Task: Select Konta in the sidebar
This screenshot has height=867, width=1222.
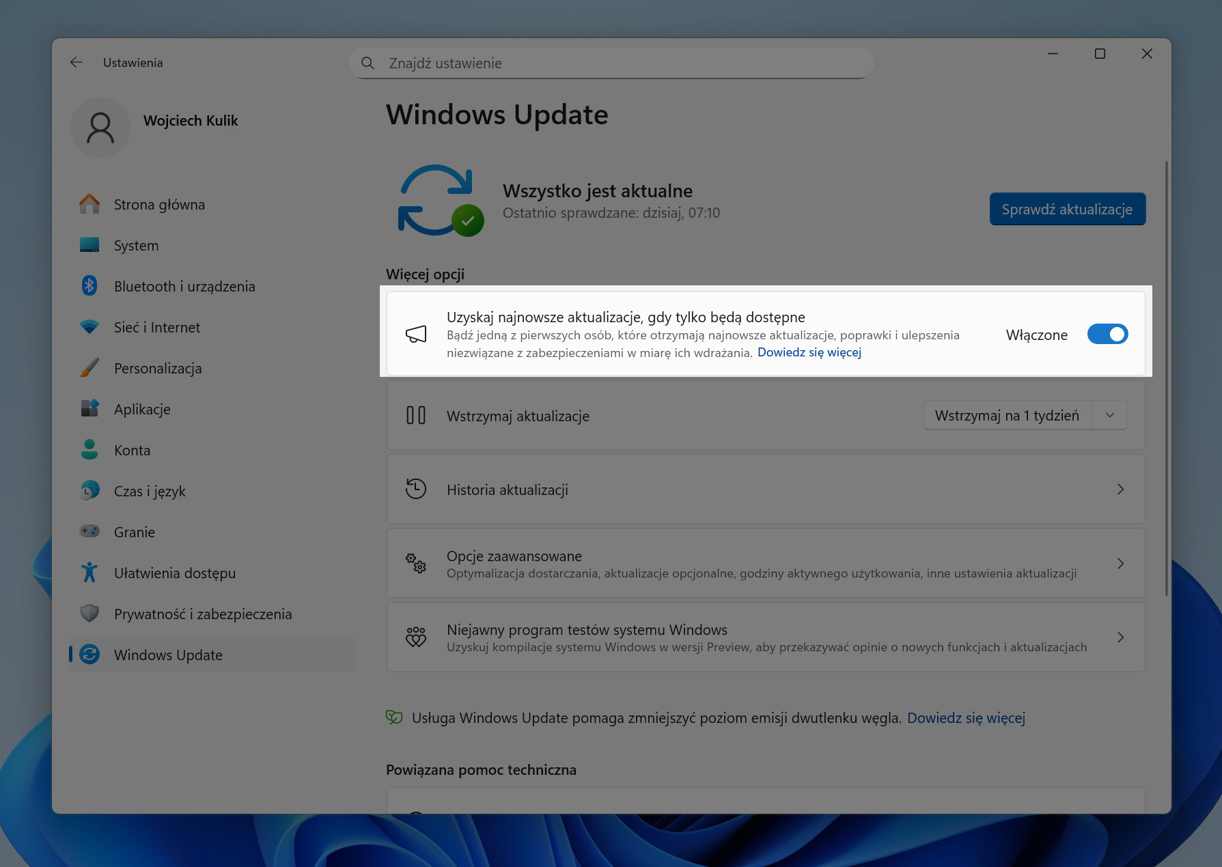Action: click(x=132, y=451)
